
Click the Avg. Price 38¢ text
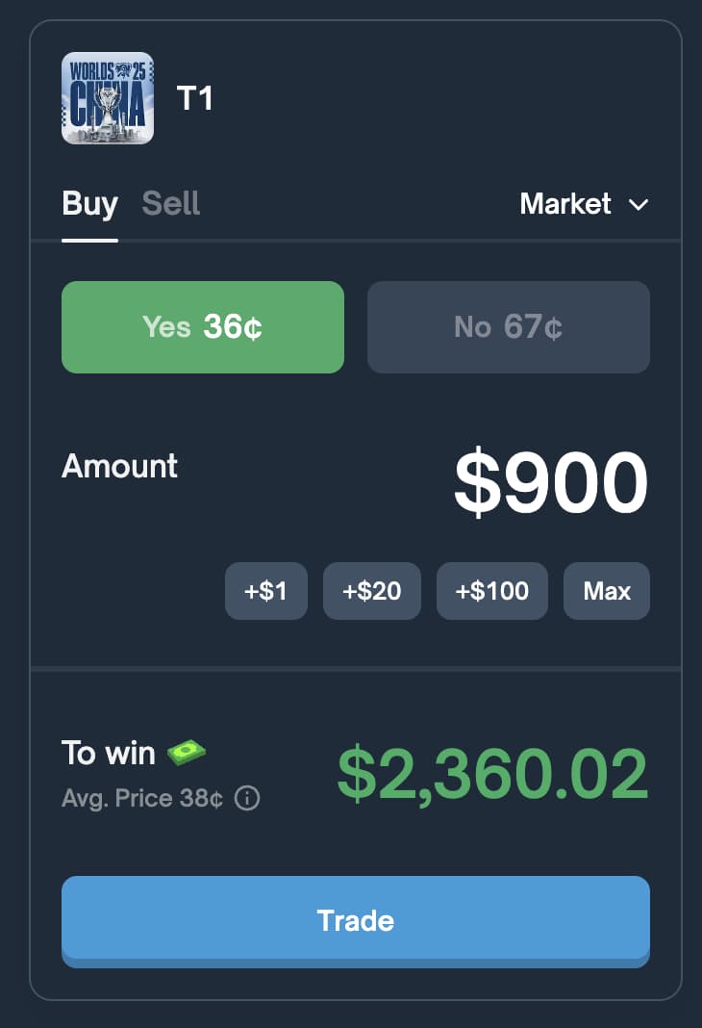pyautogui.click(x=142, y=799)
